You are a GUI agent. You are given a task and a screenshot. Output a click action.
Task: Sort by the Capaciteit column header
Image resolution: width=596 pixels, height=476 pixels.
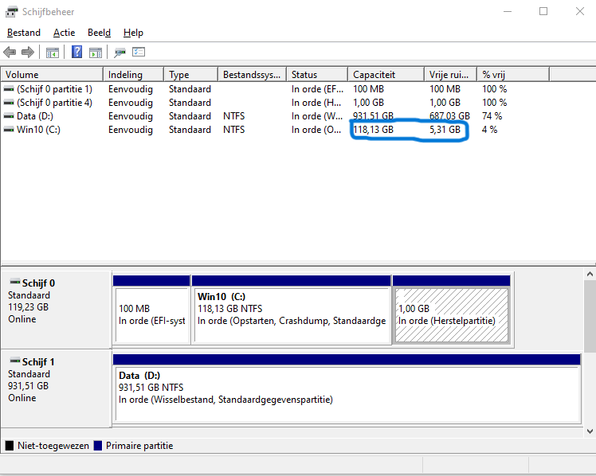(386, 75)
